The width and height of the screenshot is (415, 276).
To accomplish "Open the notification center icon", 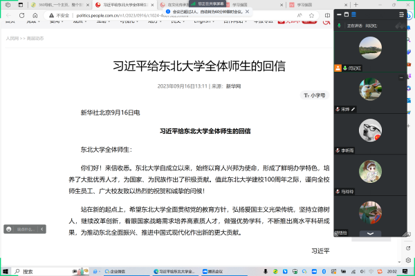I will tap(405, 271).
